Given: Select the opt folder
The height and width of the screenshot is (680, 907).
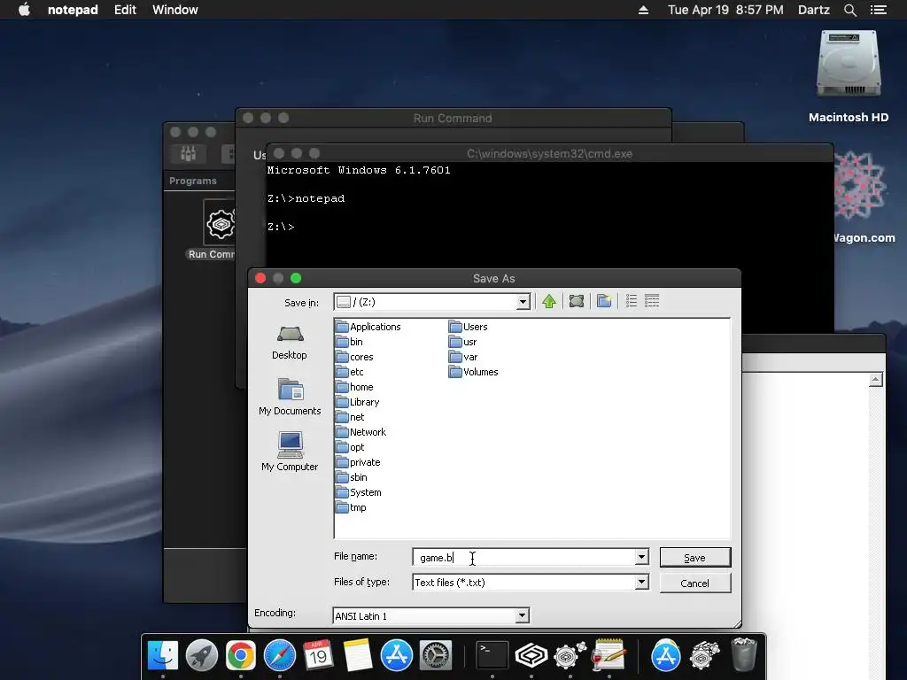Looking at the screenshot, I should pyautogui.click(x=351, y=447).
